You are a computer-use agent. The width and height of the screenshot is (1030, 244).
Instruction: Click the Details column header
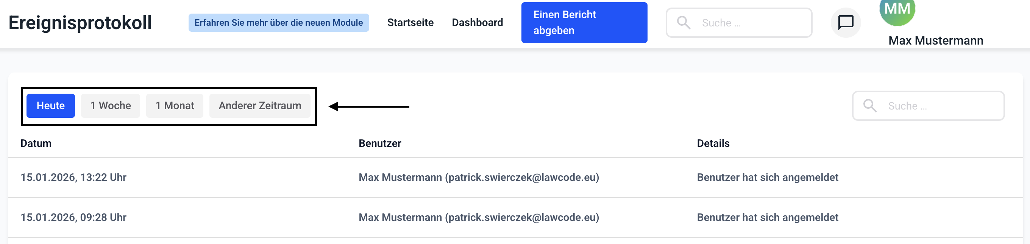tap(713, 144)
